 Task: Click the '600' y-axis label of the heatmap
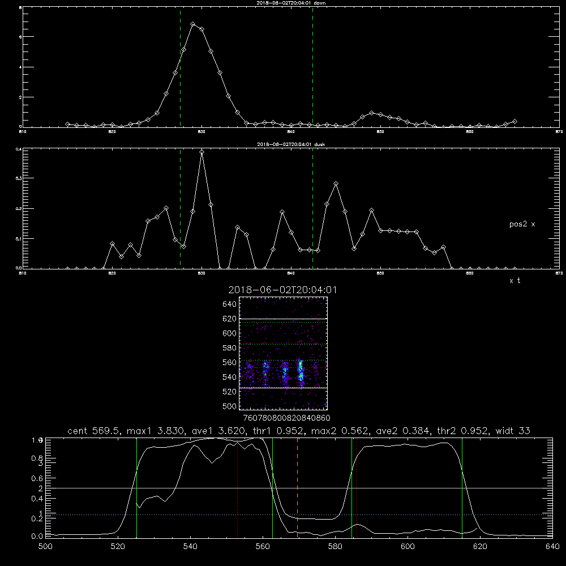(230, 333)
